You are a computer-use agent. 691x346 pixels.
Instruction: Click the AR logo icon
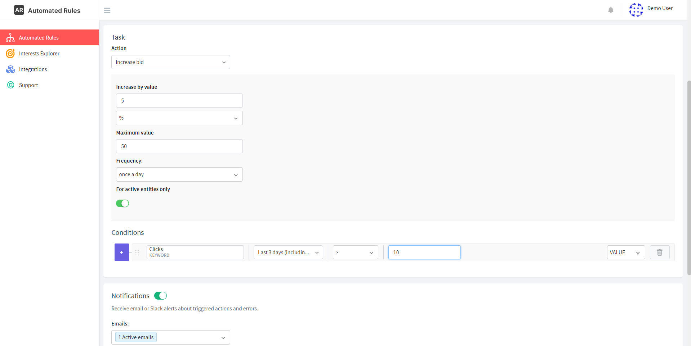[19, 10]
